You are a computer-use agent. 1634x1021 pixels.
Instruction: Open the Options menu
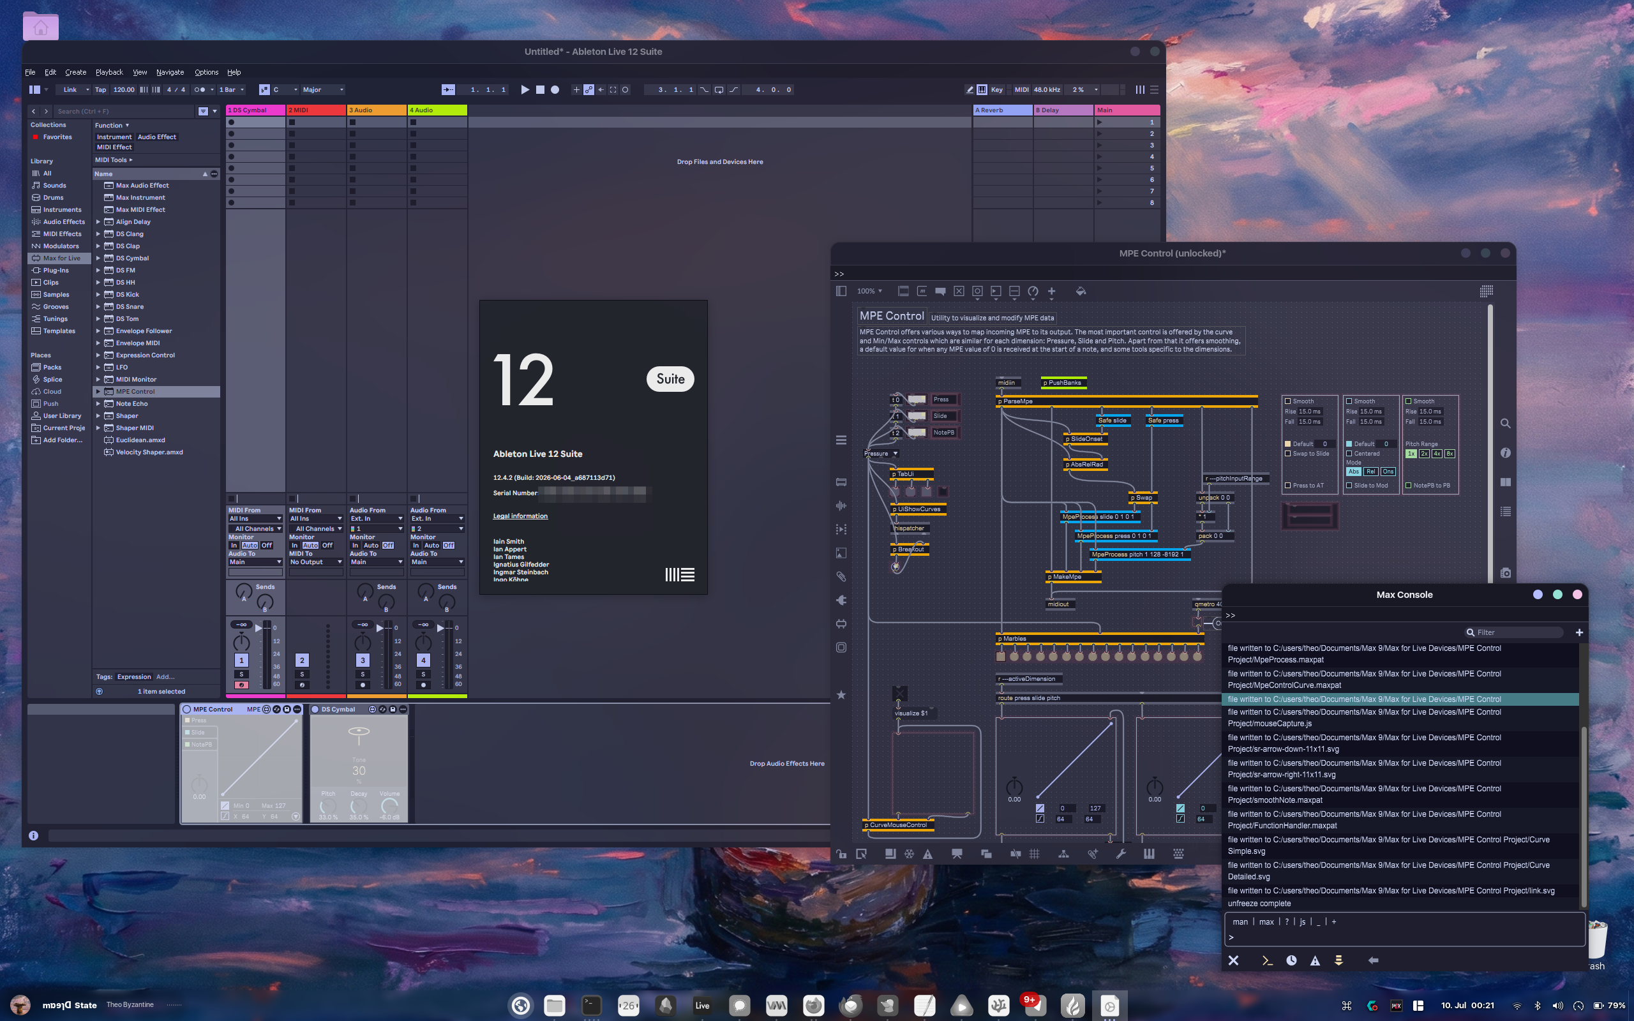[207, 72]
